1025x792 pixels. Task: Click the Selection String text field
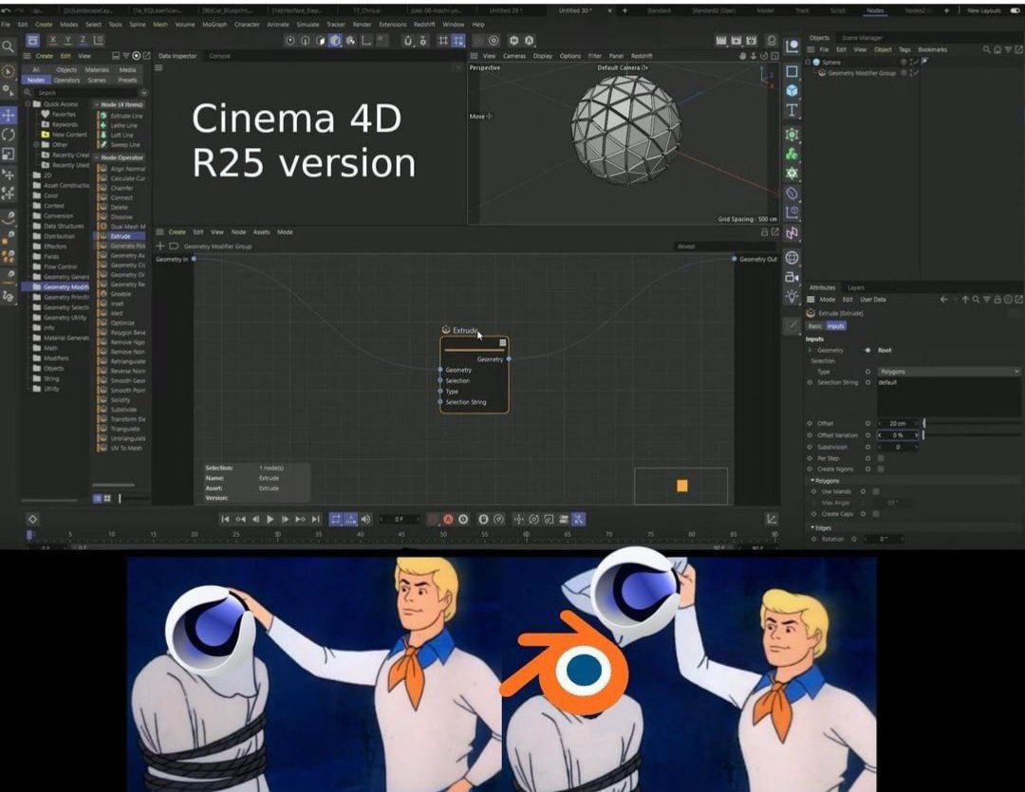click(948, 396)
